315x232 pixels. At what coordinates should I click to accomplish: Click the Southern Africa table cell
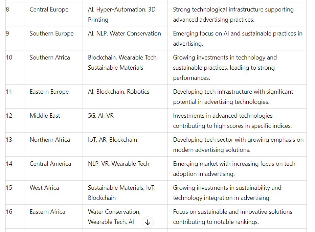pyautogui.click(x=53, y=67)
